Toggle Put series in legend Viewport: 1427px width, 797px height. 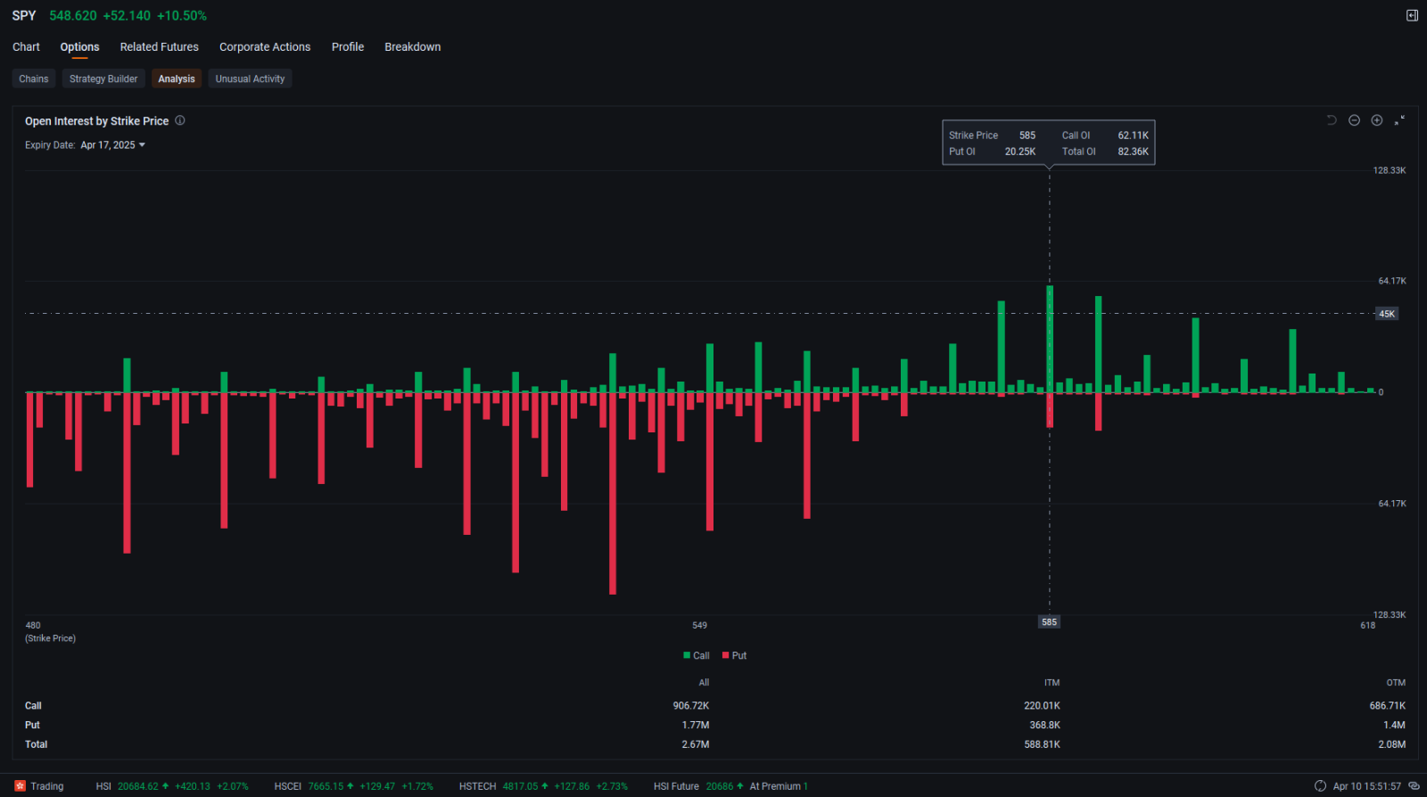(735, 655)
